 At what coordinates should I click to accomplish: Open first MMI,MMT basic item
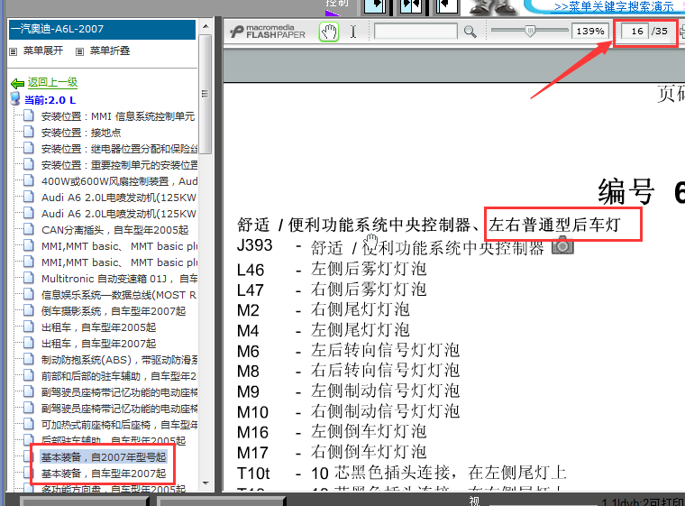point(119,246)
